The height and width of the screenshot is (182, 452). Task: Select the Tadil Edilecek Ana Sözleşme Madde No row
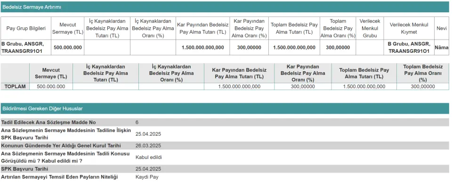(x=225, y=122)
